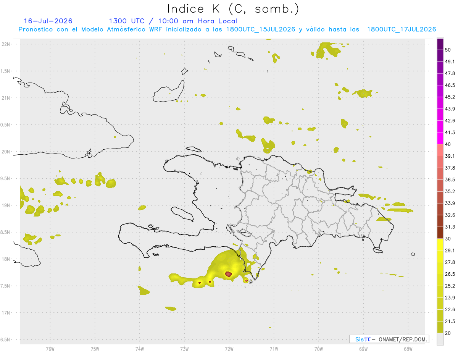The image size is (458, 354).
Task: Click the colorbar value "22.6"
Action: 450,309
